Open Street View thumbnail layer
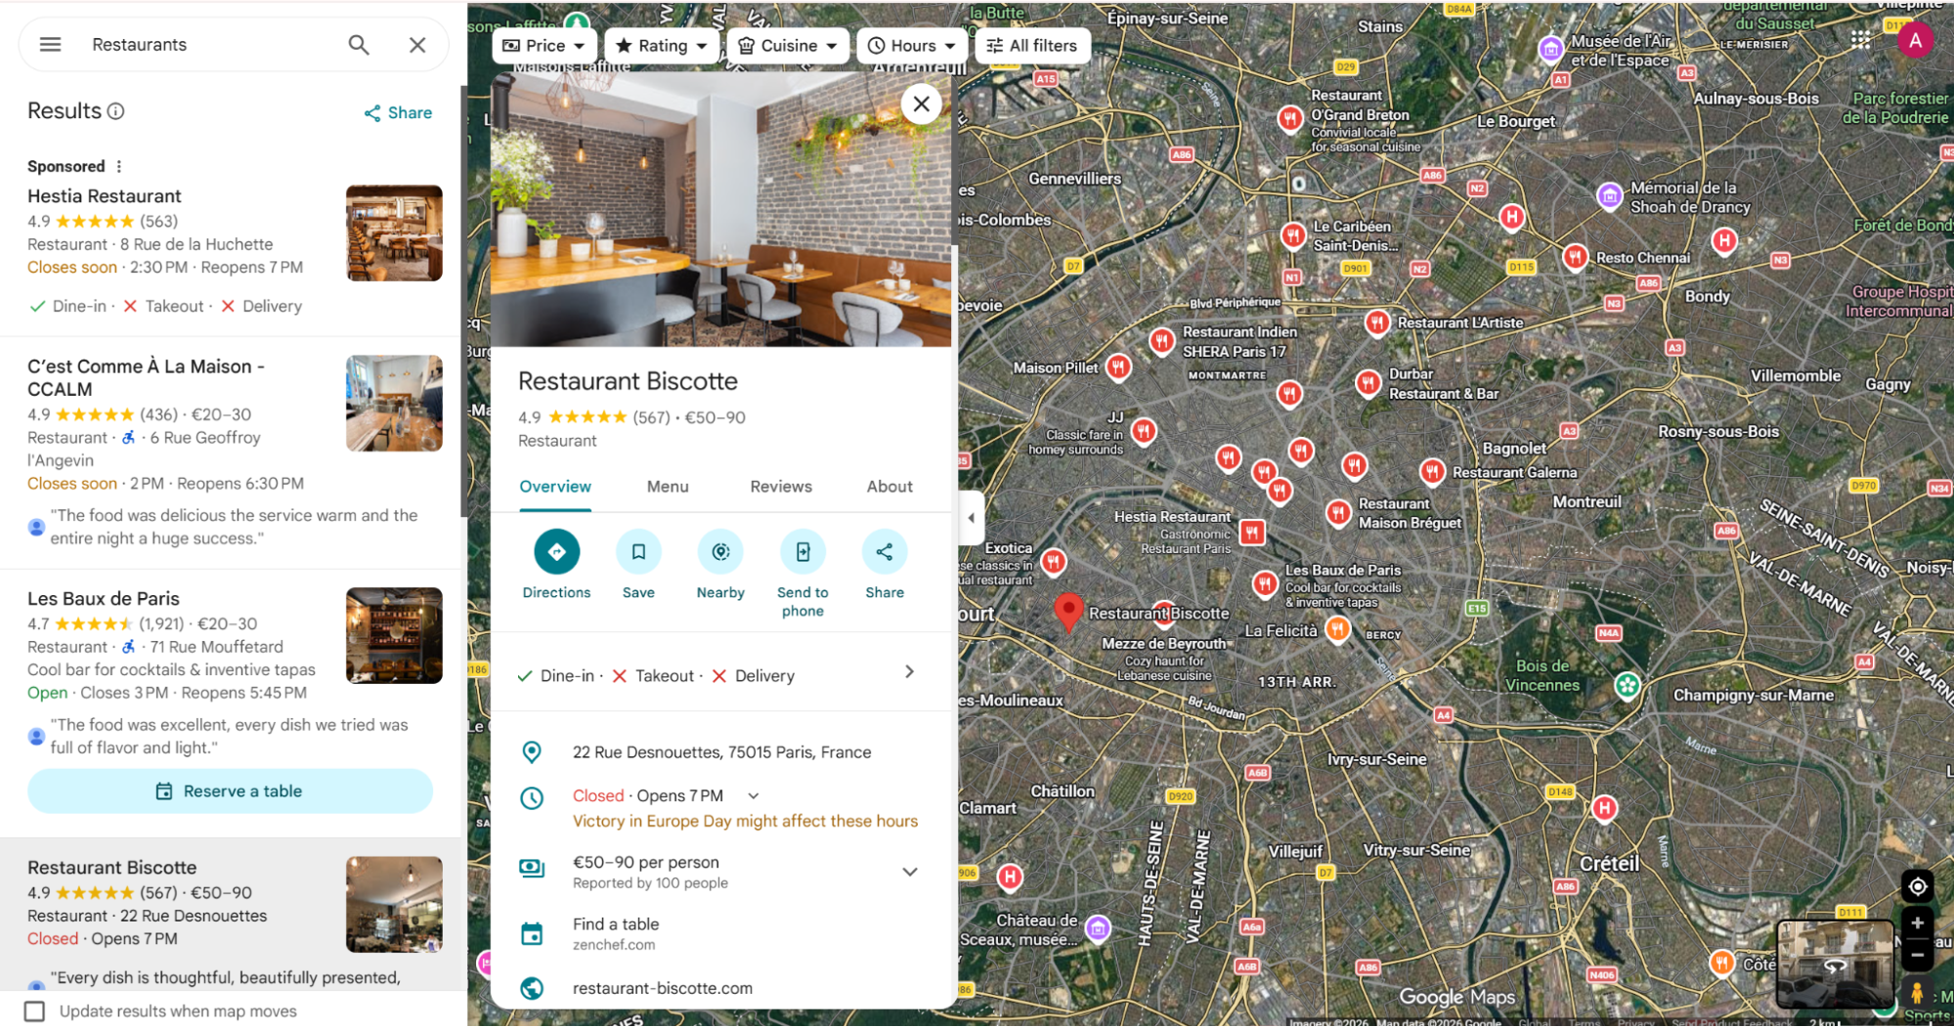This screenshot has width=1954, height=1027. (x=1835, y=964)
